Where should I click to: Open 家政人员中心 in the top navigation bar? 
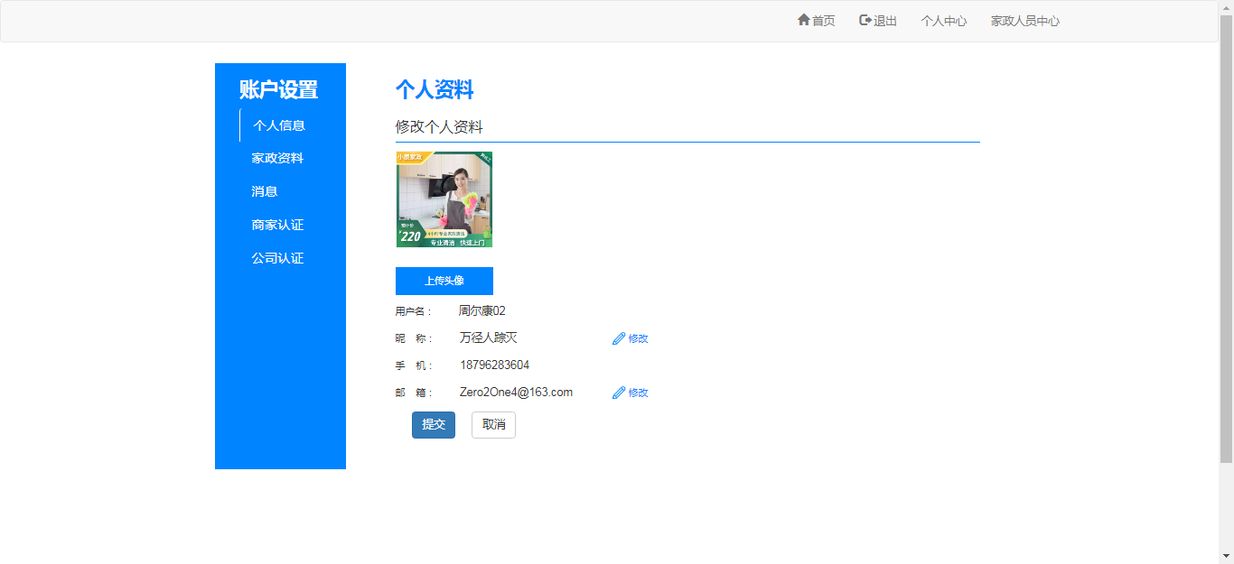[1024, 21]
